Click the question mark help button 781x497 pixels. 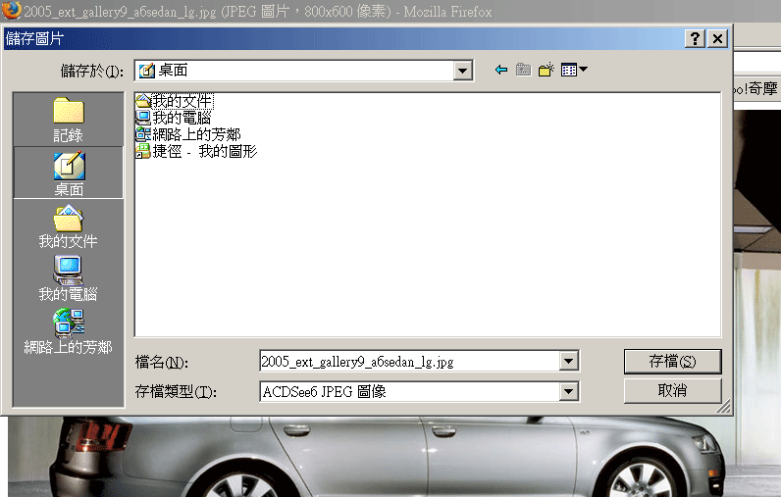[696, 38]
